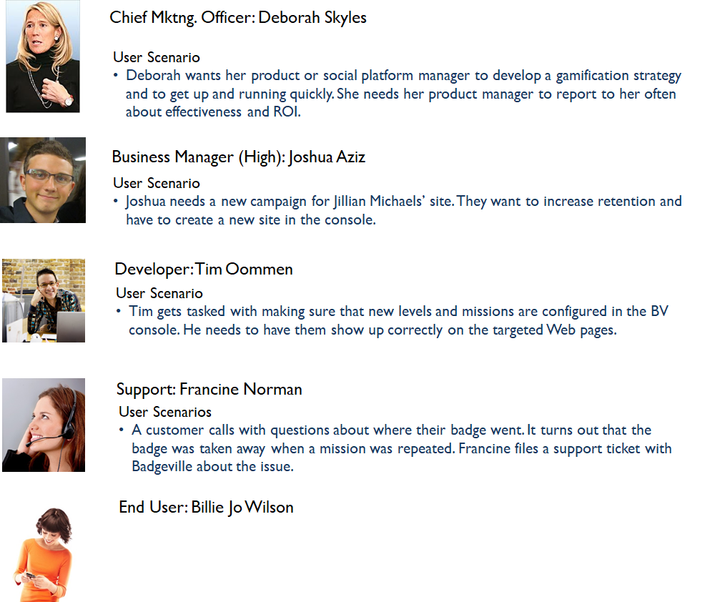This screenshot has height=602, width=710.
Task: Click Billie Jo Wilson's end user photo
Action: pos(45,554)
